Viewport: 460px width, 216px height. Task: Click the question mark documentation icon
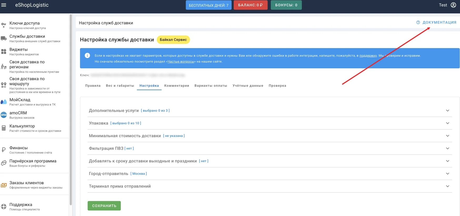[x=418, y=22]
